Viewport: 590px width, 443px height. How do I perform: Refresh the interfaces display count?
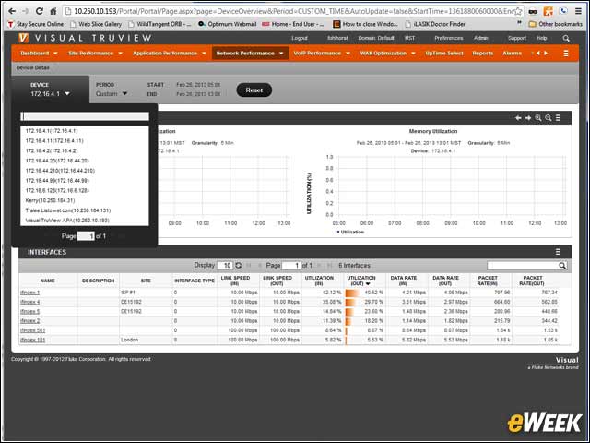238,265
